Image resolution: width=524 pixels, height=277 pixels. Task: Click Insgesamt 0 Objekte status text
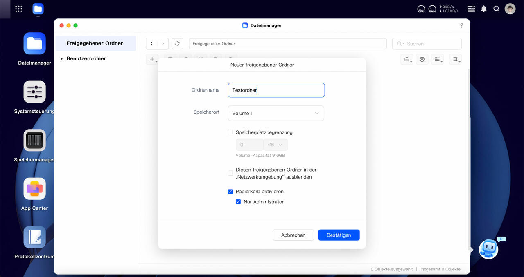440,269
